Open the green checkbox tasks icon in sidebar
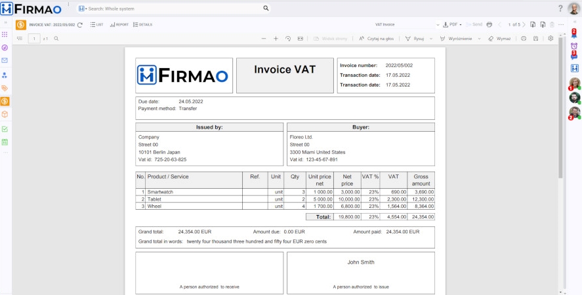This screenshot has width=582, height=295. click(x=5, y=129)
